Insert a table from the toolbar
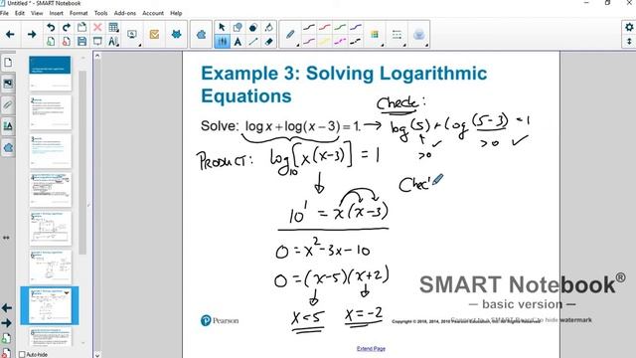The image size is (636, 358). [113, 27]
